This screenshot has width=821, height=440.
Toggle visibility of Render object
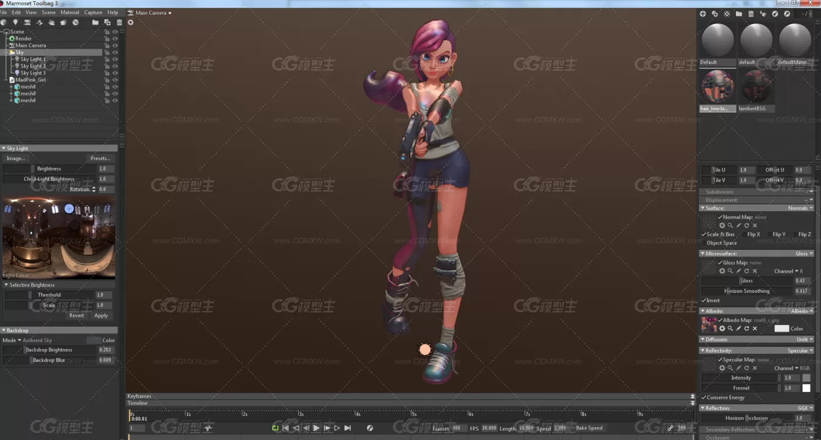point(115,39)
